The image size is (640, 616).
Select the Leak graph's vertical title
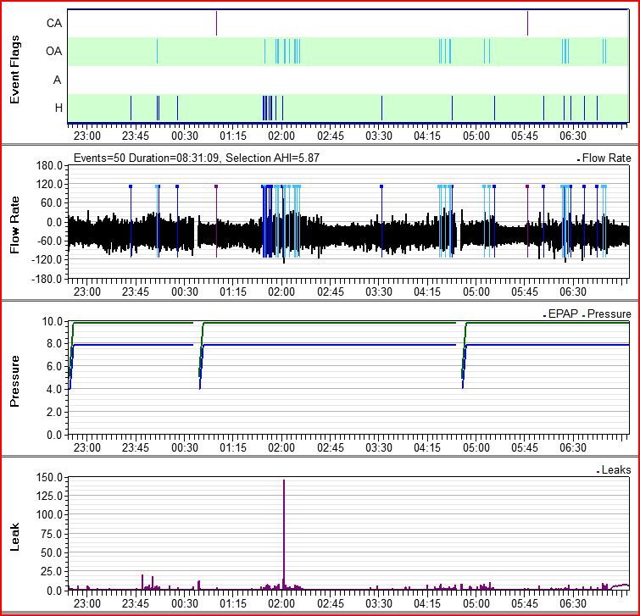[x=14, y=536]
